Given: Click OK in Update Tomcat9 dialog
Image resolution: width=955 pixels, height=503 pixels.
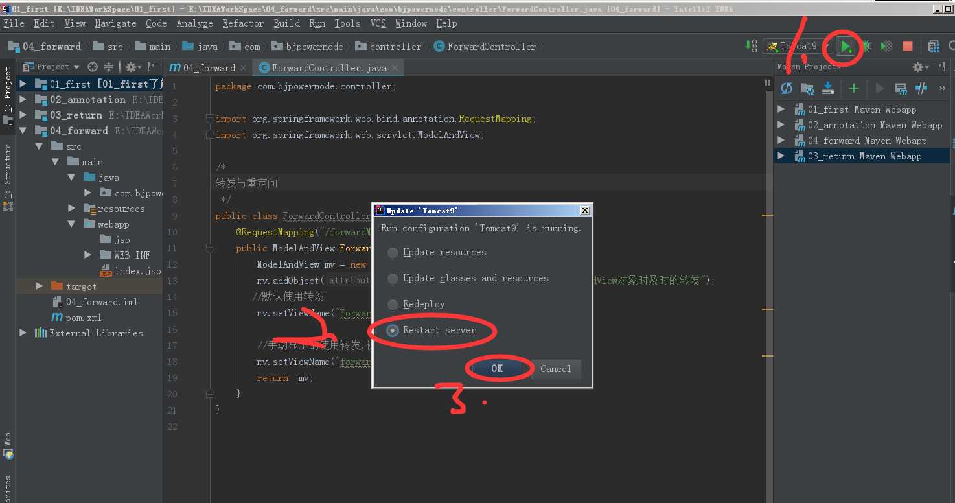Looking at the screenshot, I should coord(497,369).
